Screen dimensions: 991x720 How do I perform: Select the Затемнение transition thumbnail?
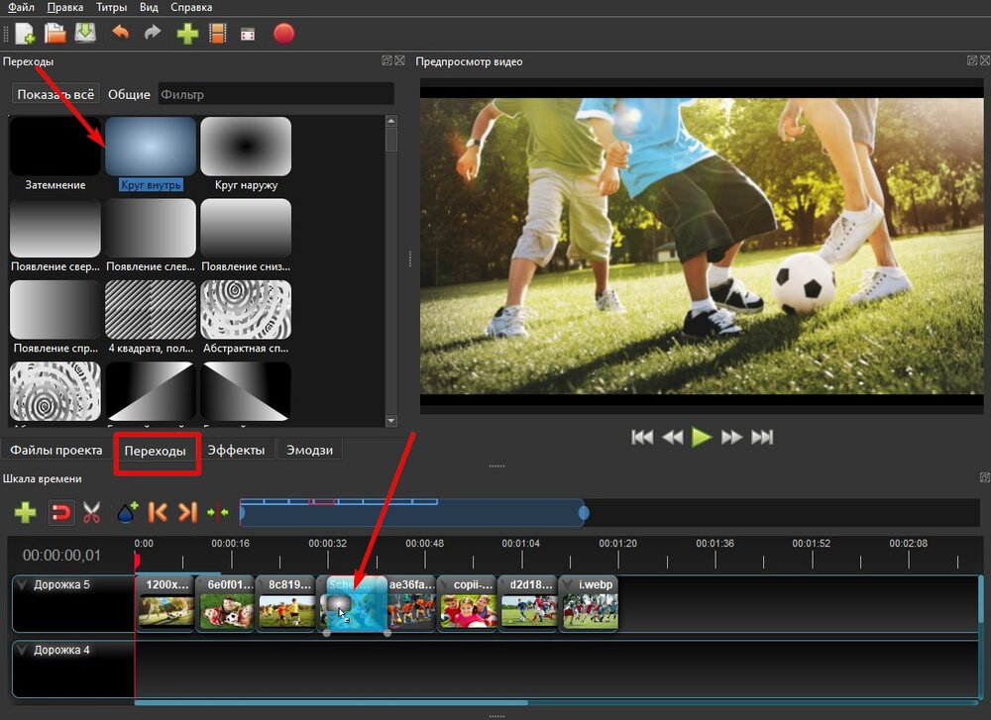click(55, 146)
